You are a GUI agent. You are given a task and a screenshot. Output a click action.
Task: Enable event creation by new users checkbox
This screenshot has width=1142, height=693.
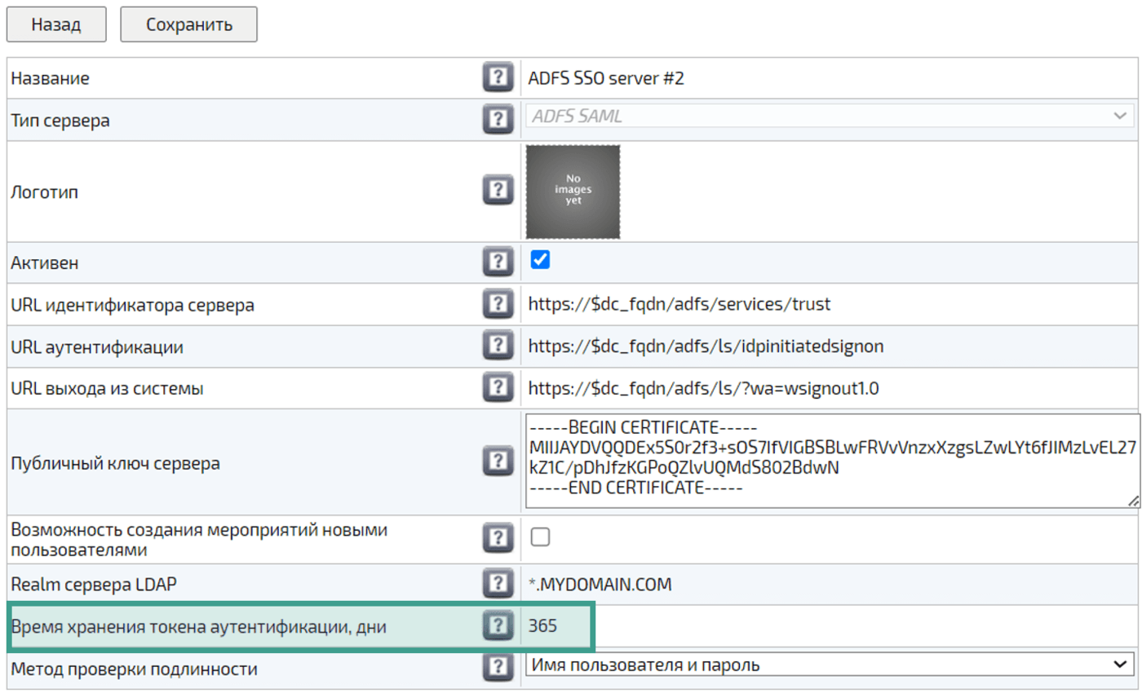click(540, 537)
